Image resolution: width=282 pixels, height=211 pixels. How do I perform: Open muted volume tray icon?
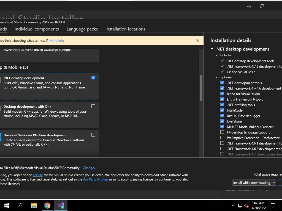point(246,206)
